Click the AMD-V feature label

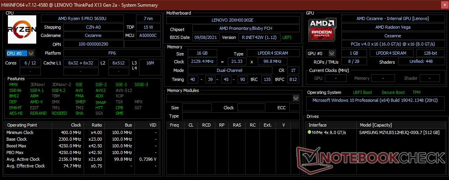pos(36,102)
